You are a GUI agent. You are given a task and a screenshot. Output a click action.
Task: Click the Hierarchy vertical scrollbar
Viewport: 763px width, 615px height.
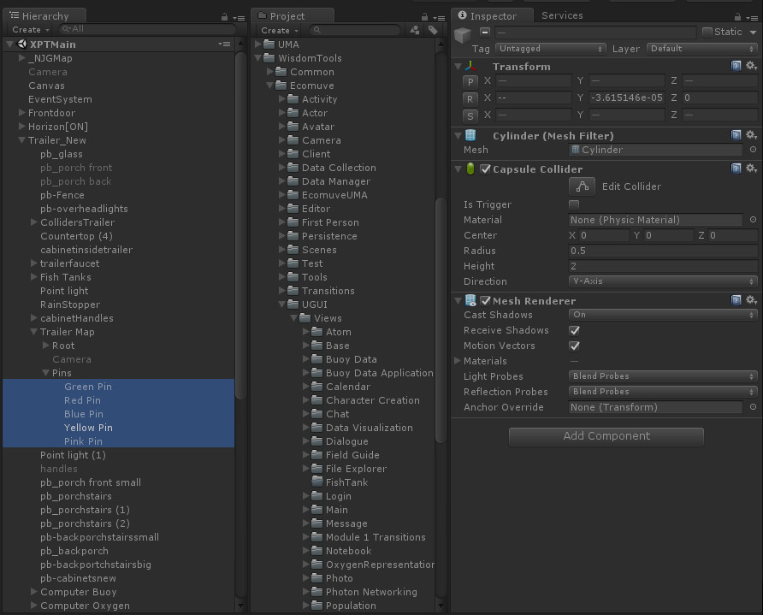point(240,224)
